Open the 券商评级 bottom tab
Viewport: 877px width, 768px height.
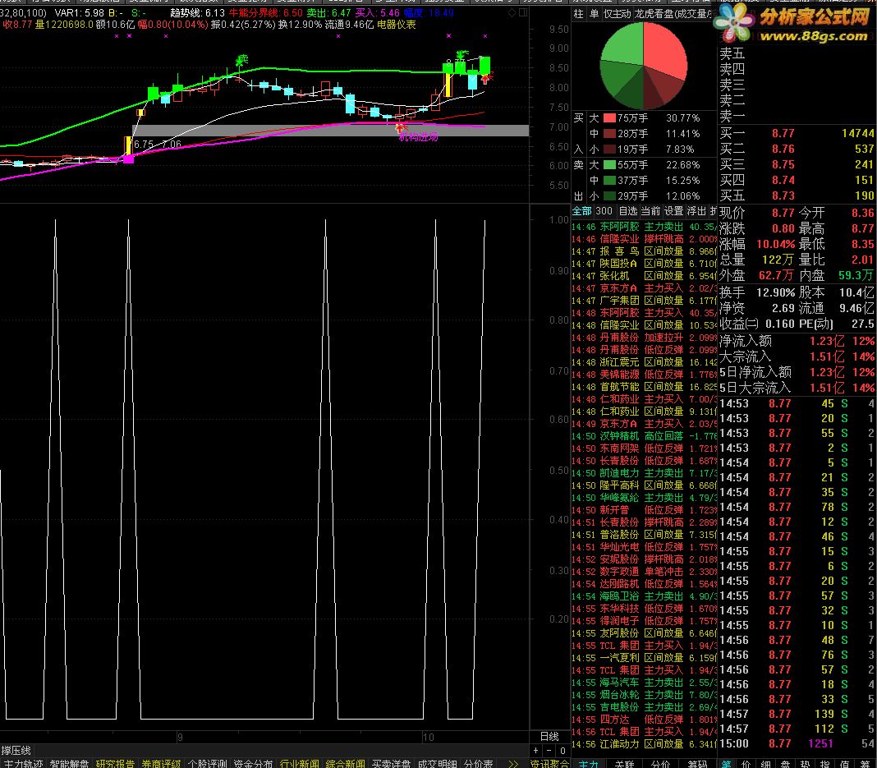161,764
